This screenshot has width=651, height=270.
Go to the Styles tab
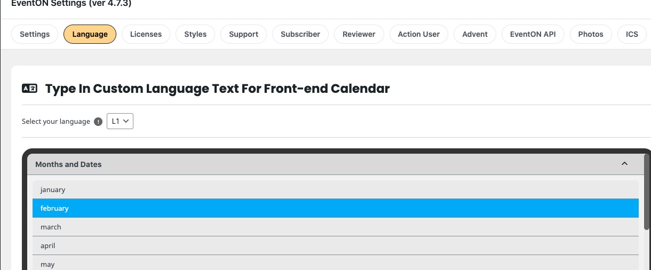(195, 34)
